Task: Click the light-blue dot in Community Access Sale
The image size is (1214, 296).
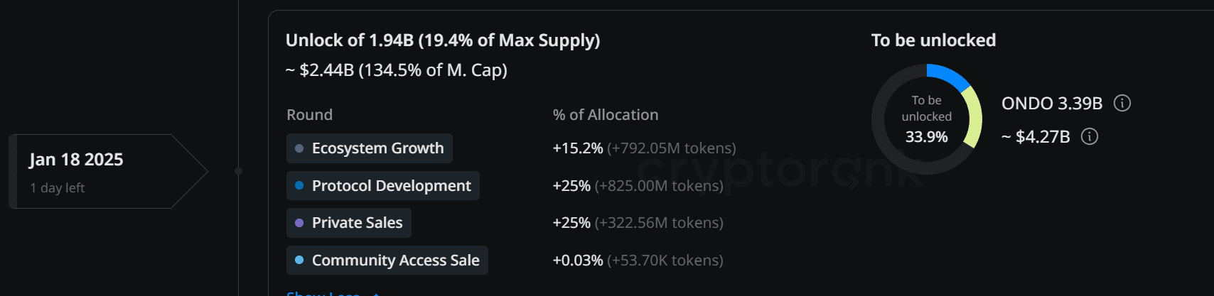Action: [299, 261]
